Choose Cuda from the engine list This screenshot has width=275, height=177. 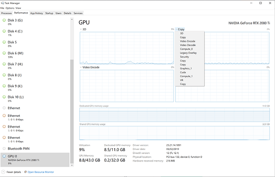[x=183, y=72]
